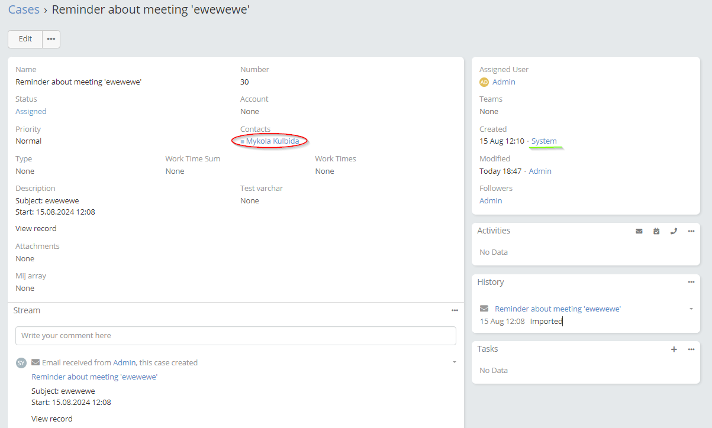Image resolution: width=712 pixels, height=428 pixels.
Task: Click the envelope icon in the History panel
Action: (x=484, y=309)
